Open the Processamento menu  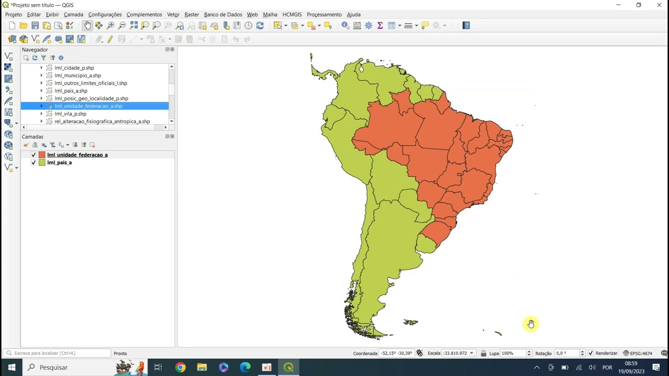(324, 15)
